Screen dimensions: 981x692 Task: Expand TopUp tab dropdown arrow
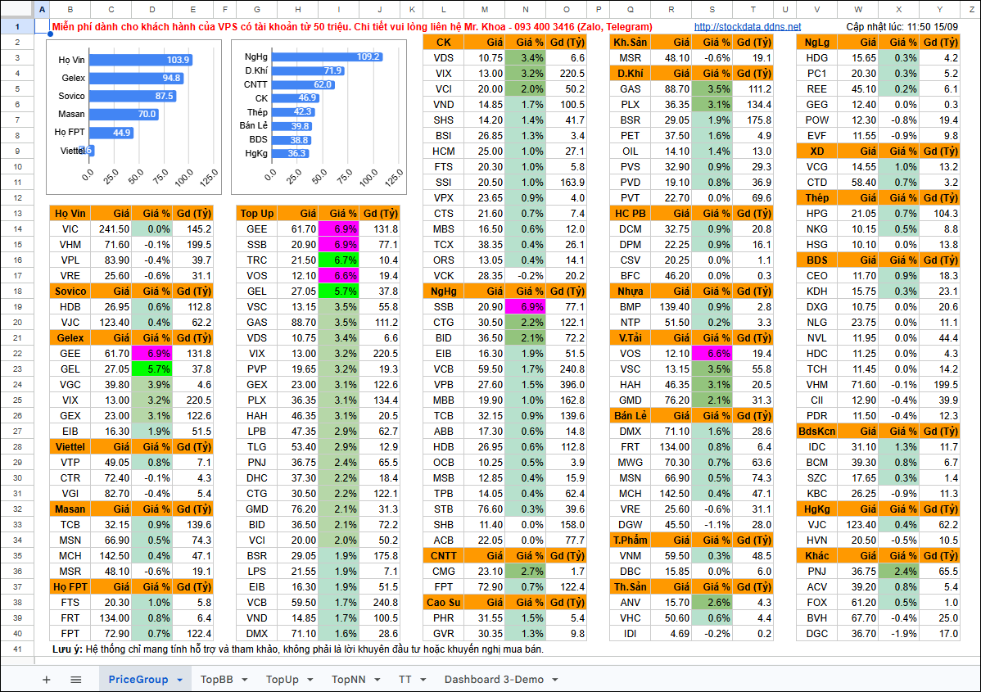pyautogui.click(x=310, y=680)
